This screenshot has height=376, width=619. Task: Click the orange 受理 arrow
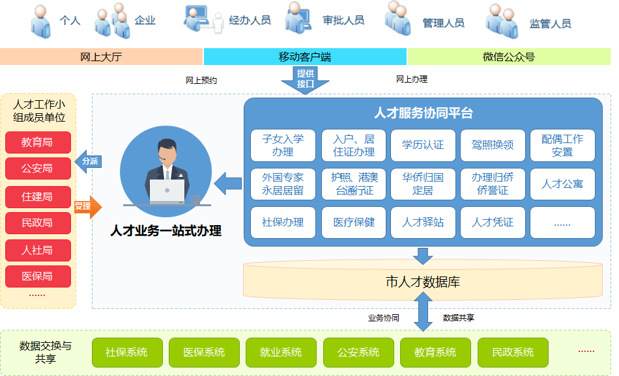coord(87,207)
